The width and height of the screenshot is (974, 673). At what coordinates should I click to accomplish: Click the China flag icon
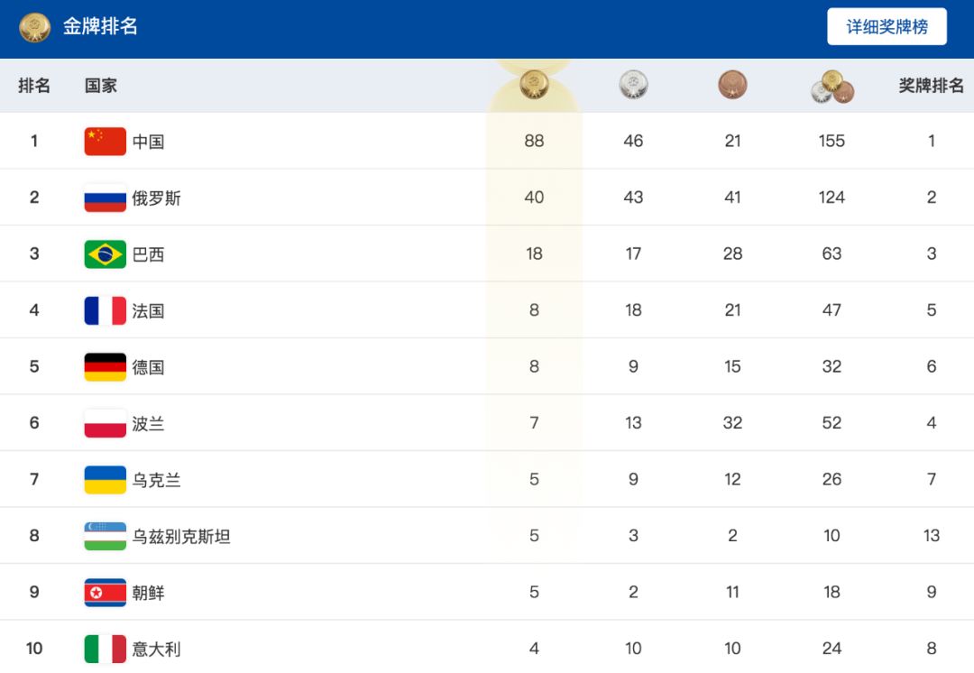pos(105,141)
